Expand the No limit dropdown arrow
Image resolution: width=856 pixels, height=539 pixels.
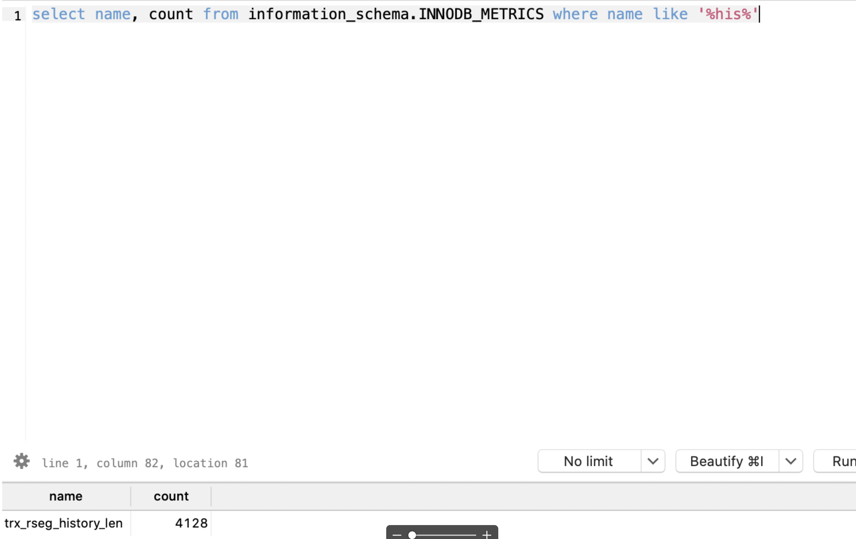tap(653, 461)
